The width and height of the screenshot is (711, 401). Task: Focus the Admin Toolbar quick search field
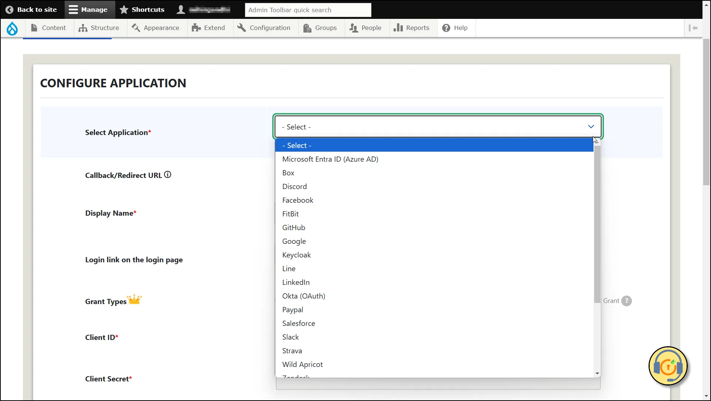click(x=308, y=10)
